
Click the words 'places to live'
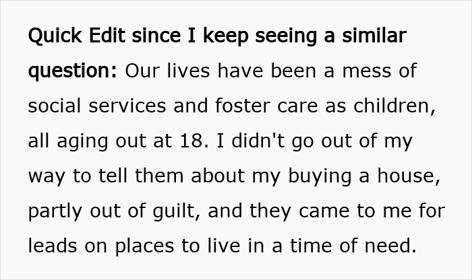tap(177, 246)
